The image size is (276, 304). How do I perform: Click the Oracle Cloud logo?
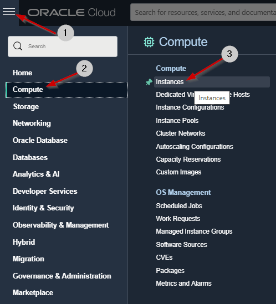[71, 13]
